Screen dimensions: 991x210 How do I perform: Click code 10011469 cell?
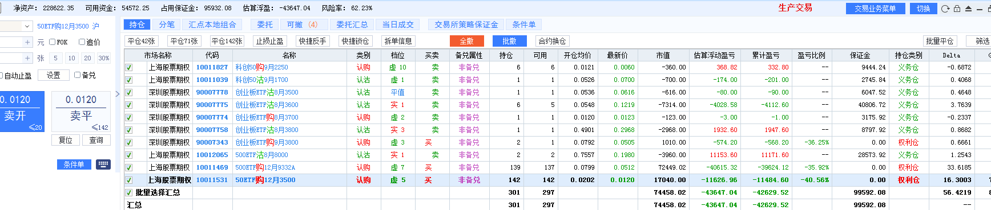coord(212,167)
